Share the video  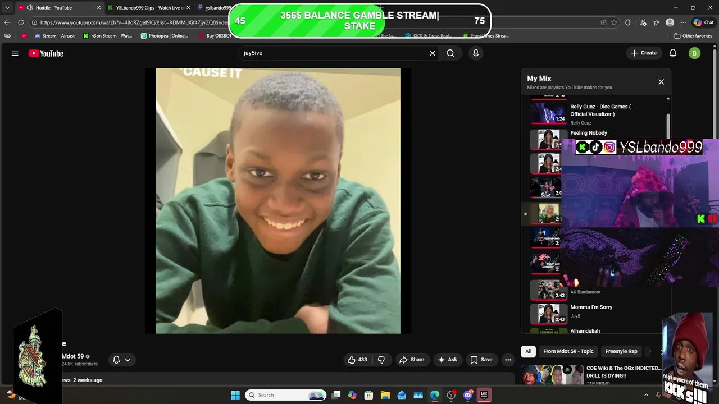click(x=412, y=360)
